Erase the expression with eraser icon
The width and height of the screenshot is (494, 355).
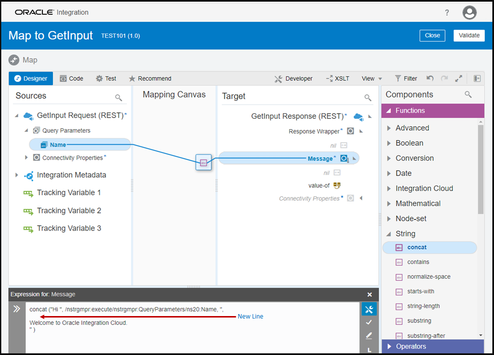[369, 335]
